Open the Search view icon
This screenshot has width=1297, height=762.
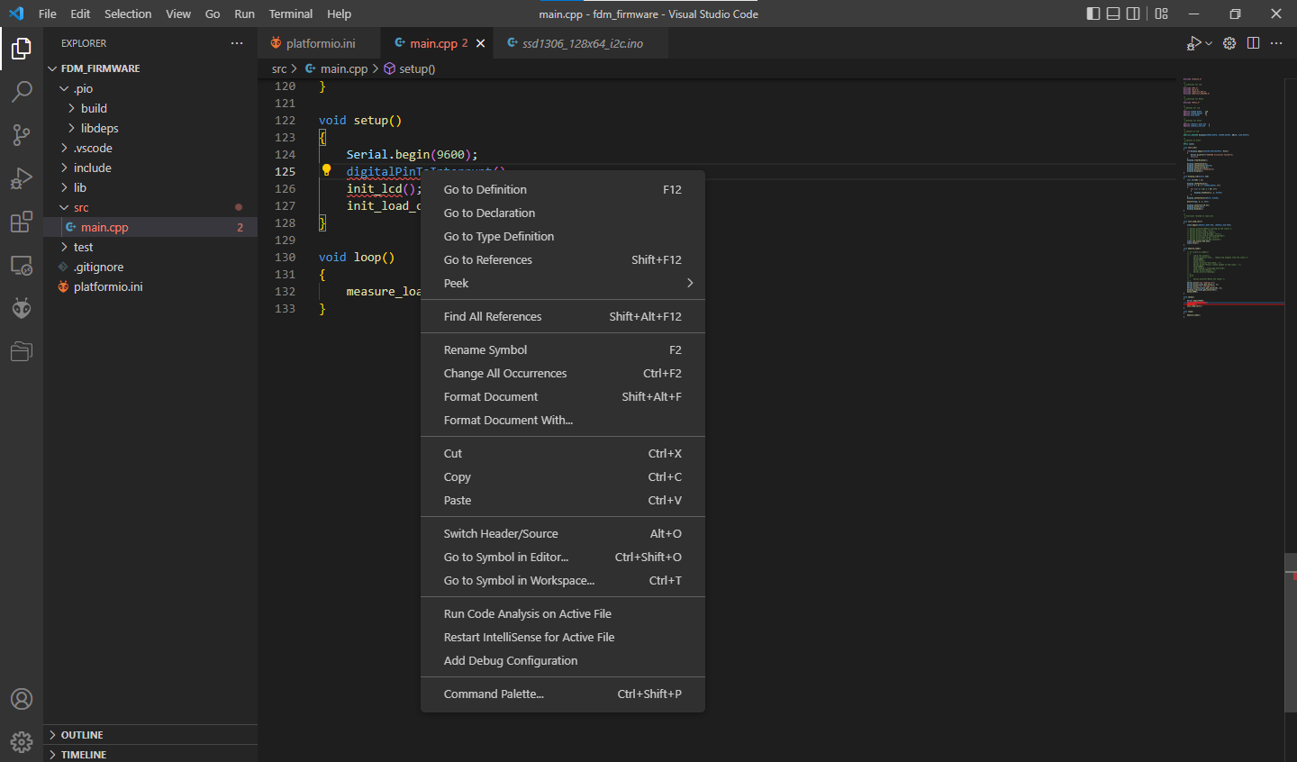22,92
